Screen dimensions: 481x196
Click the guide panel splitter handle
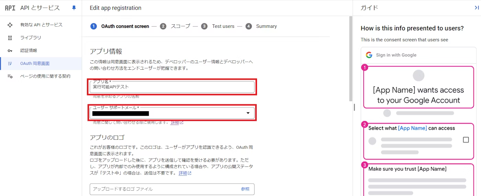354,107
